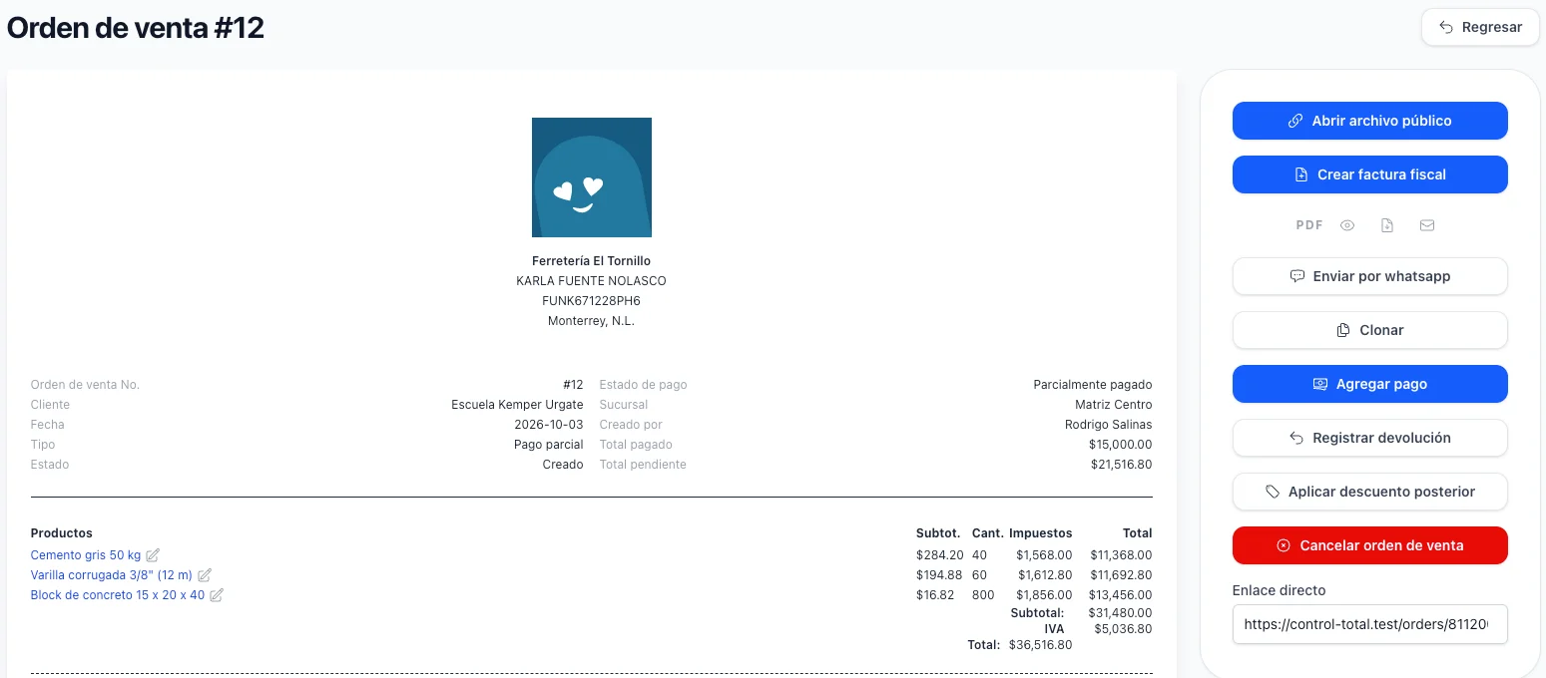
Task: Click the name KARLA FUENTE NOLASCO
Action: click(592, 281)
